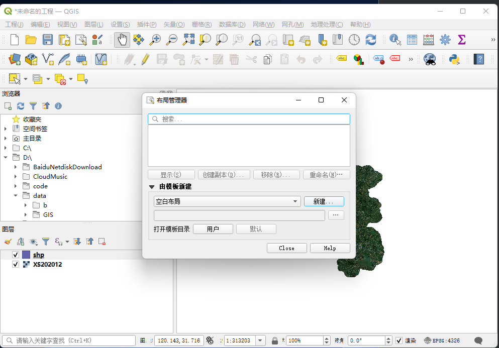This screenshot has width=499, height=348.
Task: Open the attribute table icon
Action: coord(412,40)
